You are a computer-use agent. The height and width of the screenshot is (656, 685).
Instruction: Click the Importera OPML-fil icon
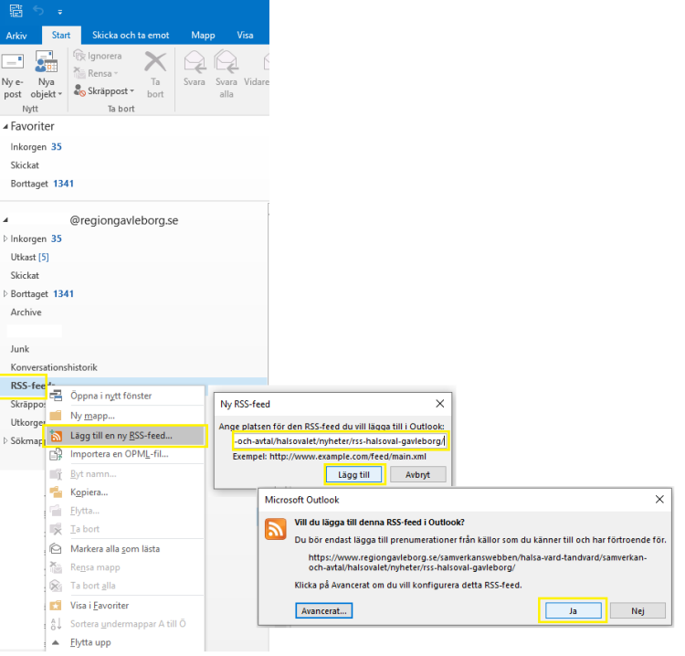[x=56, y=454]
